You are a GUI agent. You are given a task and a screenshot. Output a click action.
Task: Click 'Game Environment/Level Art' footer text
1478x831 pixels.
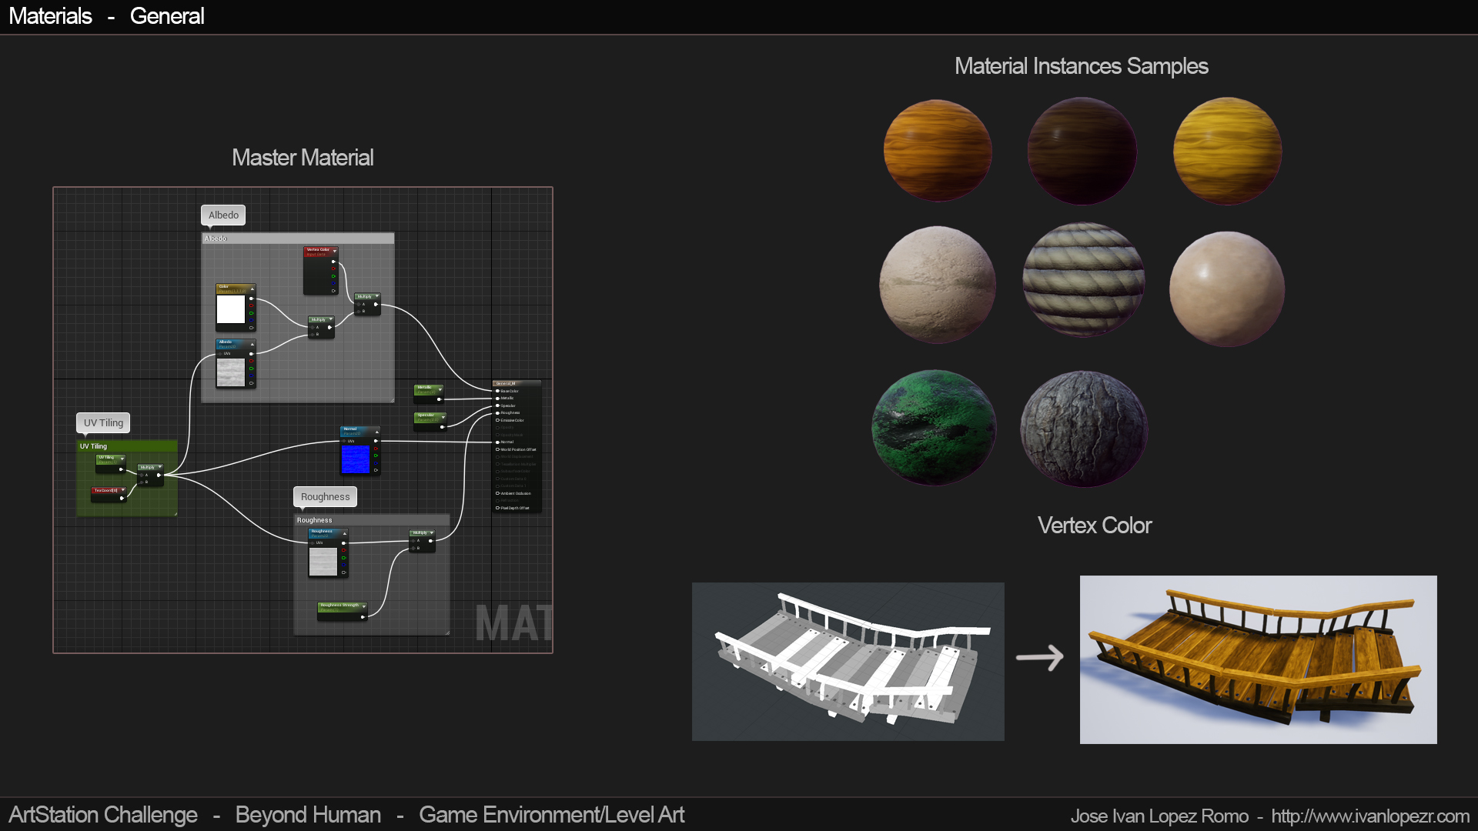click(x=551, y=815)
